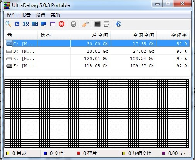
Task: Run full optimization with the blue screen icon
Action: [44, 24]
